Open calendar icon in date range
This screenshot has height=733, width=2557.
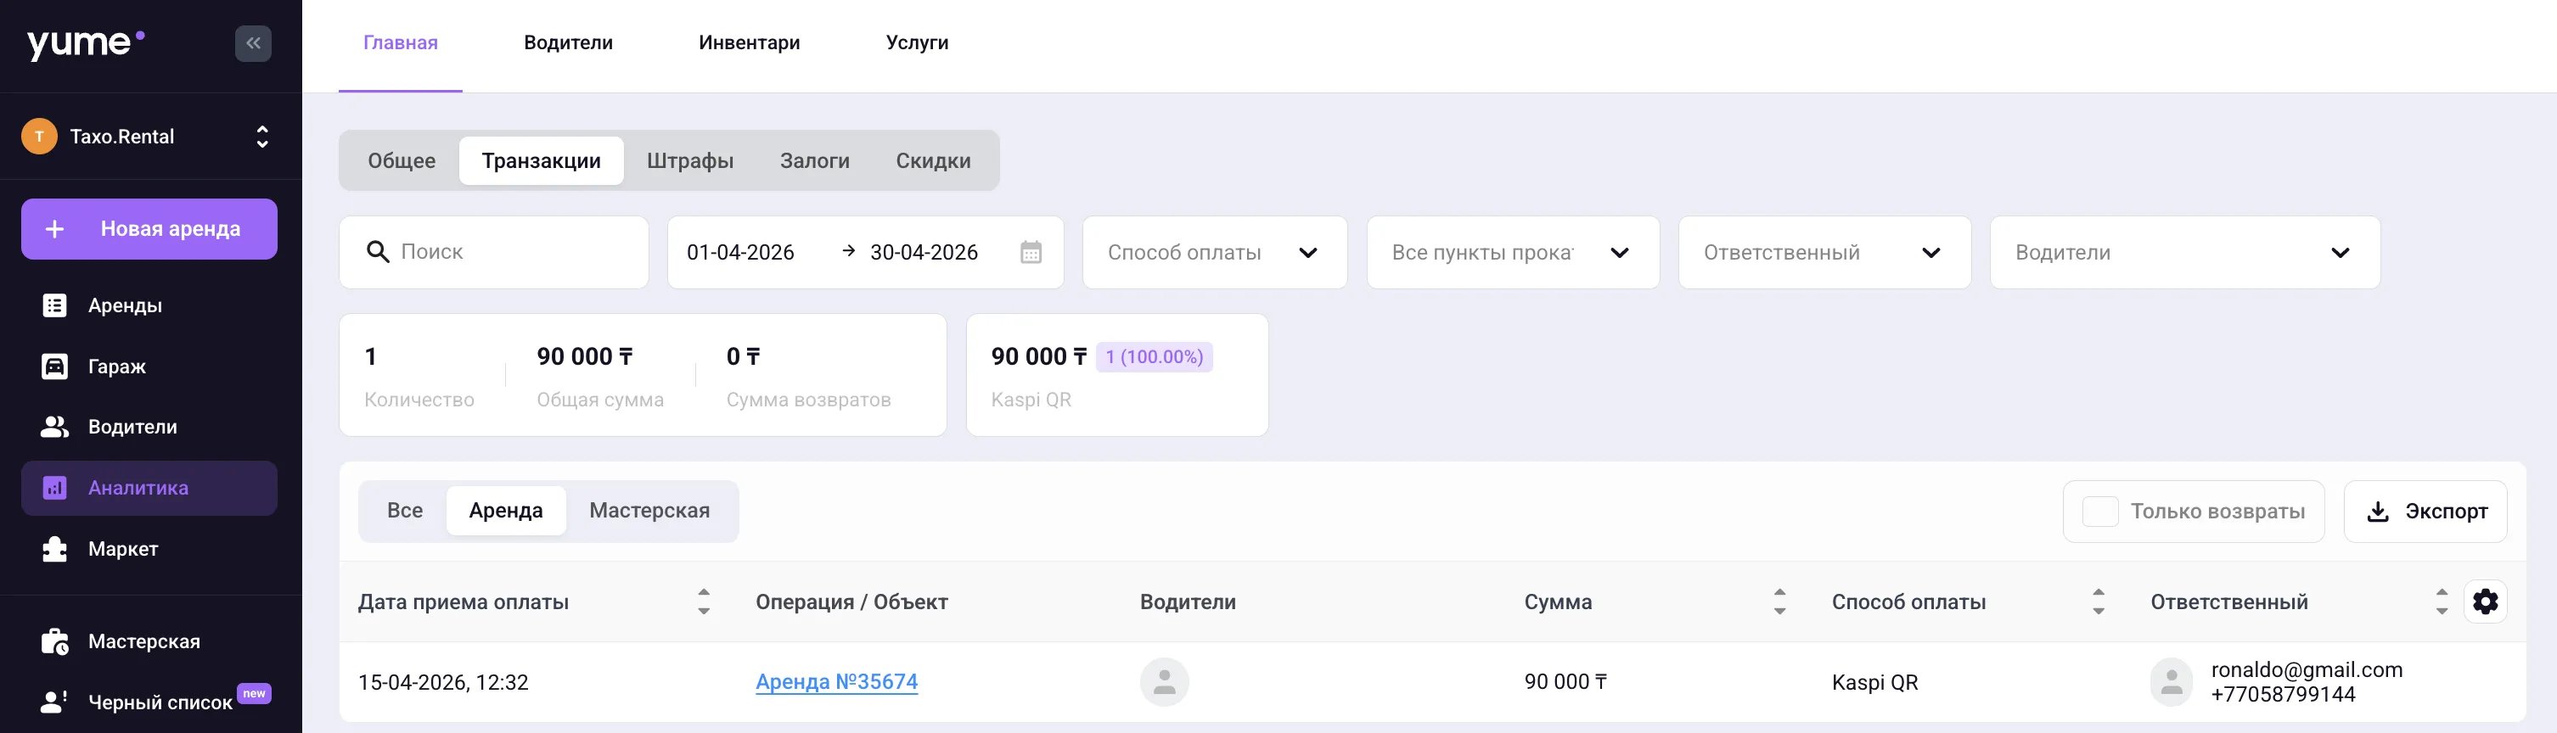(1031, 252)
